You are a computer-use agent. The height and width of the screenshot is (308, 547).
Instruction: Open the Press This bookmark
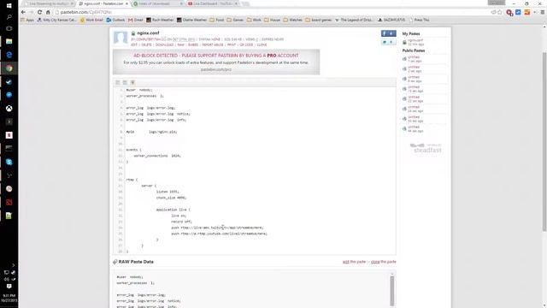point(419,20)
